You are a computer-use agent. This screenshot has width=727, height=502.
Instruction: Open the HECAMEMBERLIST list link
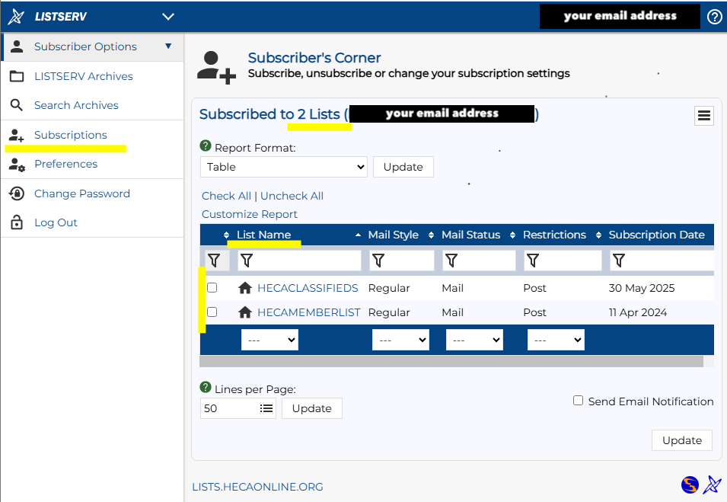coord(309,313)
